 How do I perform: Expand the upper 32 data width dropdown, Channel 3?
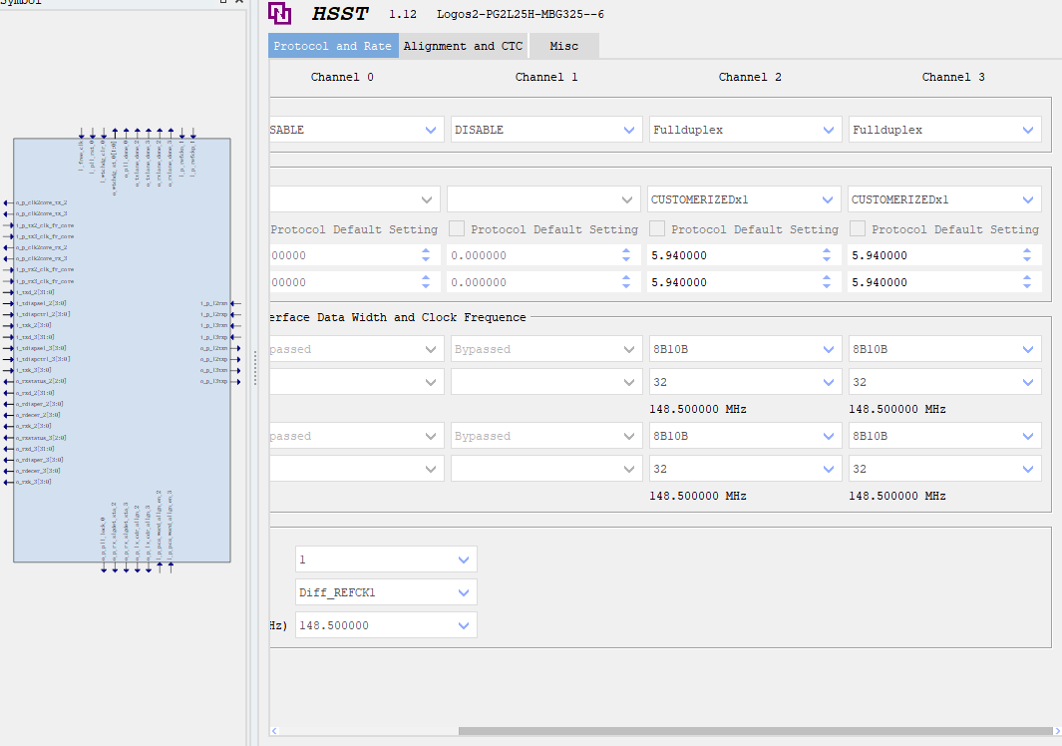pos(944,382)
